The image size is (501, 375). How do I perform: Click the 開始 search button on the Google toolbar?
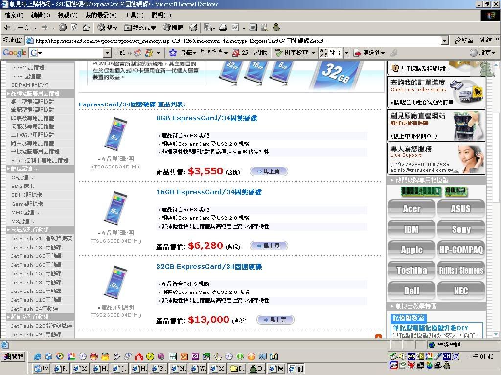pyautogui.click(x=119, y=53)
